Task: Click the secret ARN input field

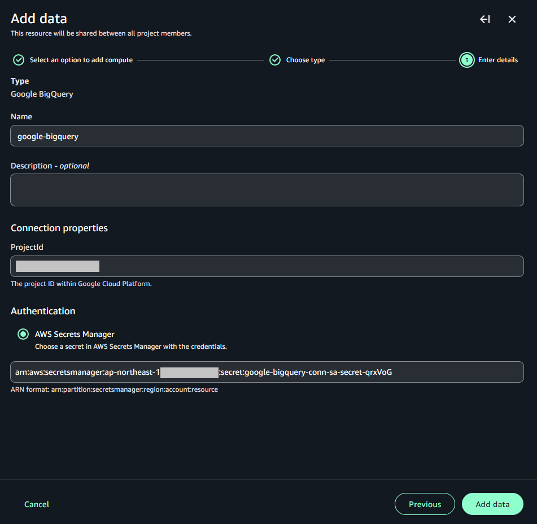Action: 267,372
